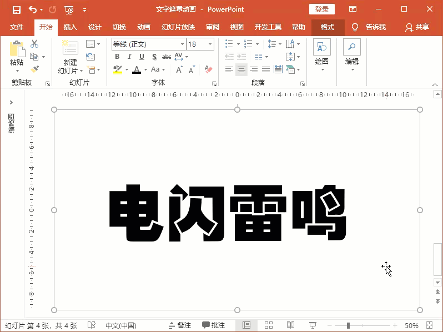The height and width of the screenshot is (332, 443).
Task: Align text right
Action: click(254, 69)
